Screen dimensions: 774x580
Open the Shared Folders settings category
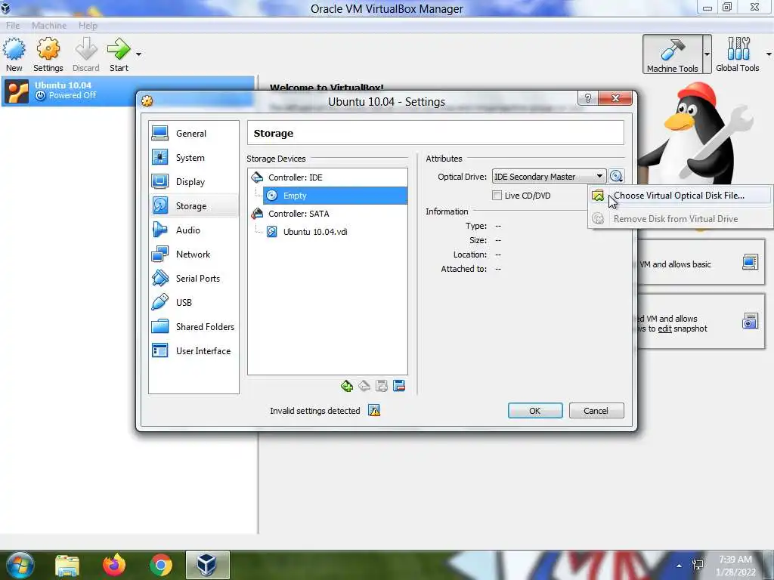point(193,326)
